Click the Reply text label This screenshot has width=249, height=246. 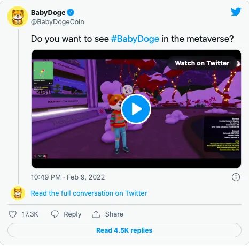[x=73, y=214]
